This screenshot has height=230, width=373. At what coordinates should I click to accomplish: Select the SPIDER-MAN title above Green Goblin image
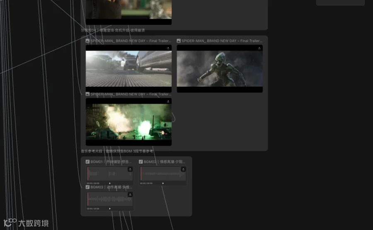click(222, 41)
